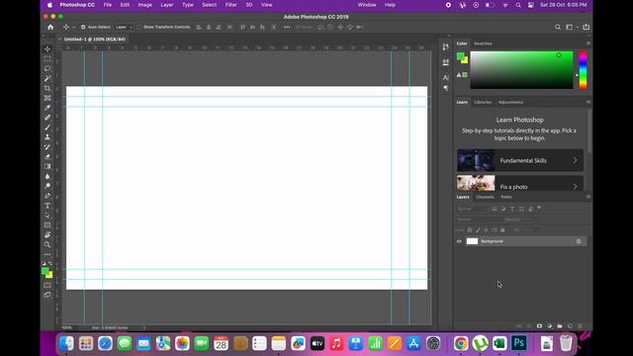Select the Rectangle shape tool
This screenshot has height=356, width=633.
47,225
